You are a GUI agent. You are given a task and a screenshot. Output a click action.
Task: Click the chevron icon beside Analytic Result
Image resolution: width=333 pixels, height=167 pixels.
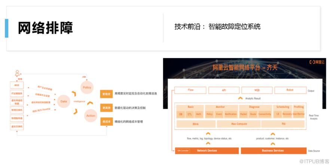(x=241, y=98)
